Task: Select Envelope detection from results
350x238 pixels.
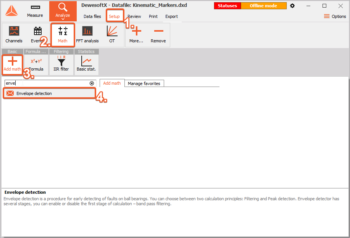Action: [49, 93]
